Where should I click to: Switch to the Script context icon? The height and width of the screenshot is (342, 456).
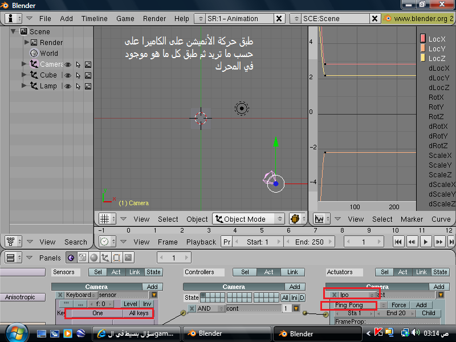point(82,258)
